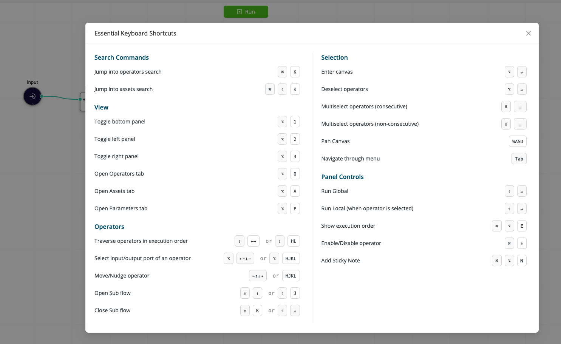Click the Option key badge for Toggle bottom panel

(282, 122)
